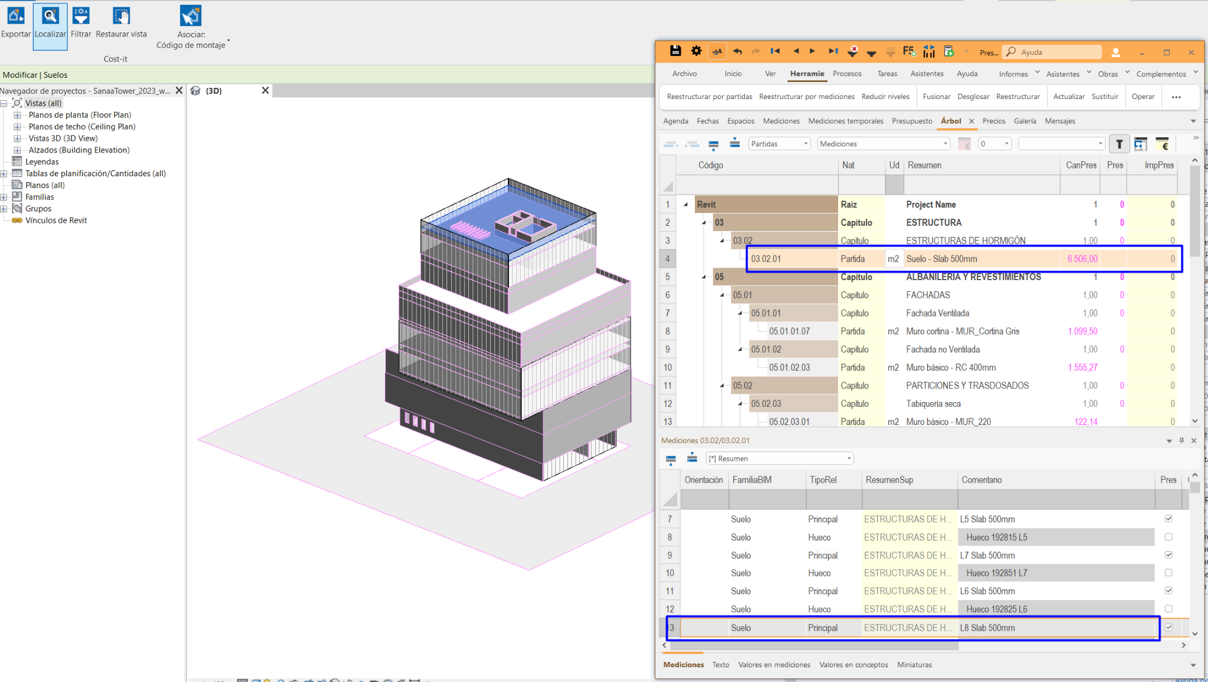The height and width of the screenshot is (682, 1208).
Task: Go to next record arrow
Action: [x=812, y=51]
